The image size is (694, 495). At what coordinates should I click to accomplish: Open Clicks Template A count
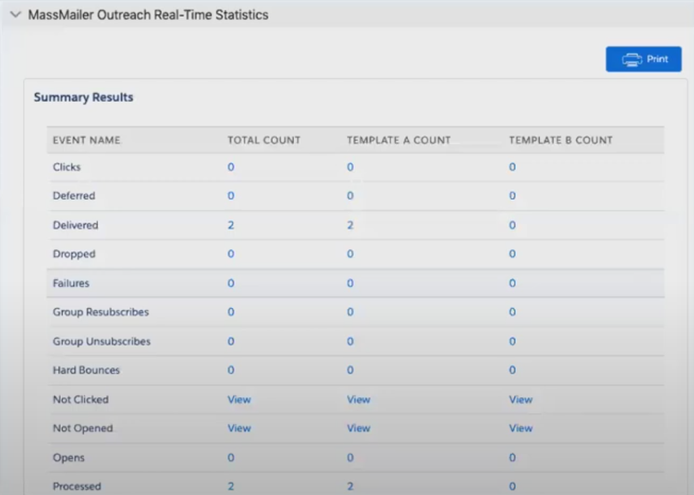coord(350,167)
